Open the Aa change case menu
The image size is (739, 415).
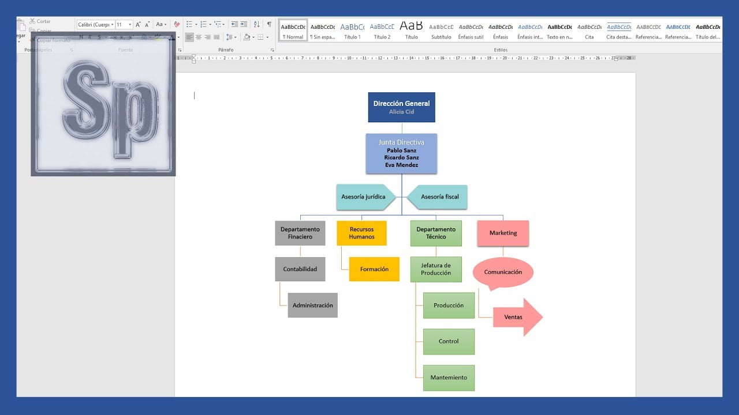pos(161,24)
